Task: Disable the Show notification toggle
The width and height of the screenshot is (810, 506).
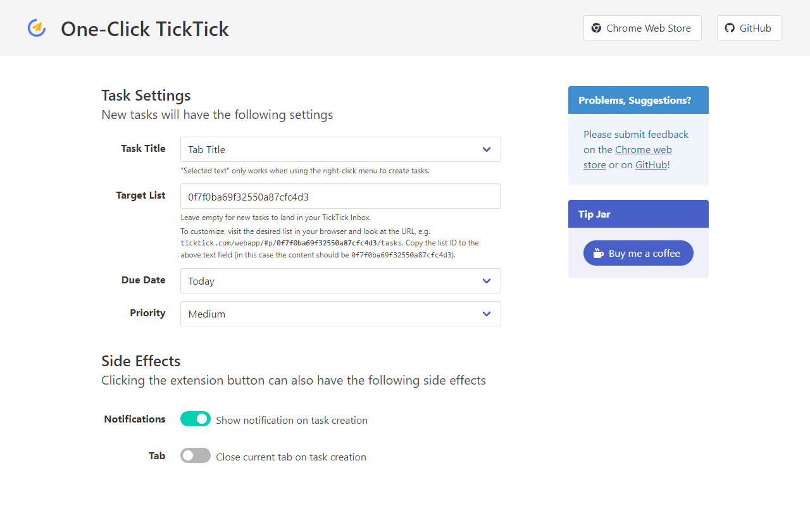Action: point(195,419)
